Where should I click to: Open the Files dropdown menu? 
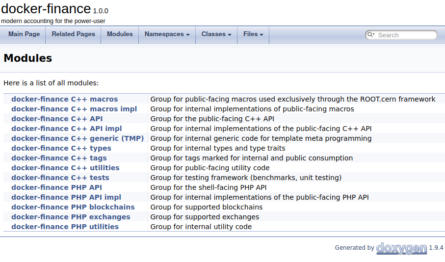(x=253, y=34)
